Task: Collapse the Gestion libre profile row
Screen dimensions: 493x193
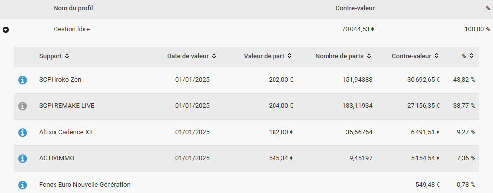Action: (x=6, y=30)
